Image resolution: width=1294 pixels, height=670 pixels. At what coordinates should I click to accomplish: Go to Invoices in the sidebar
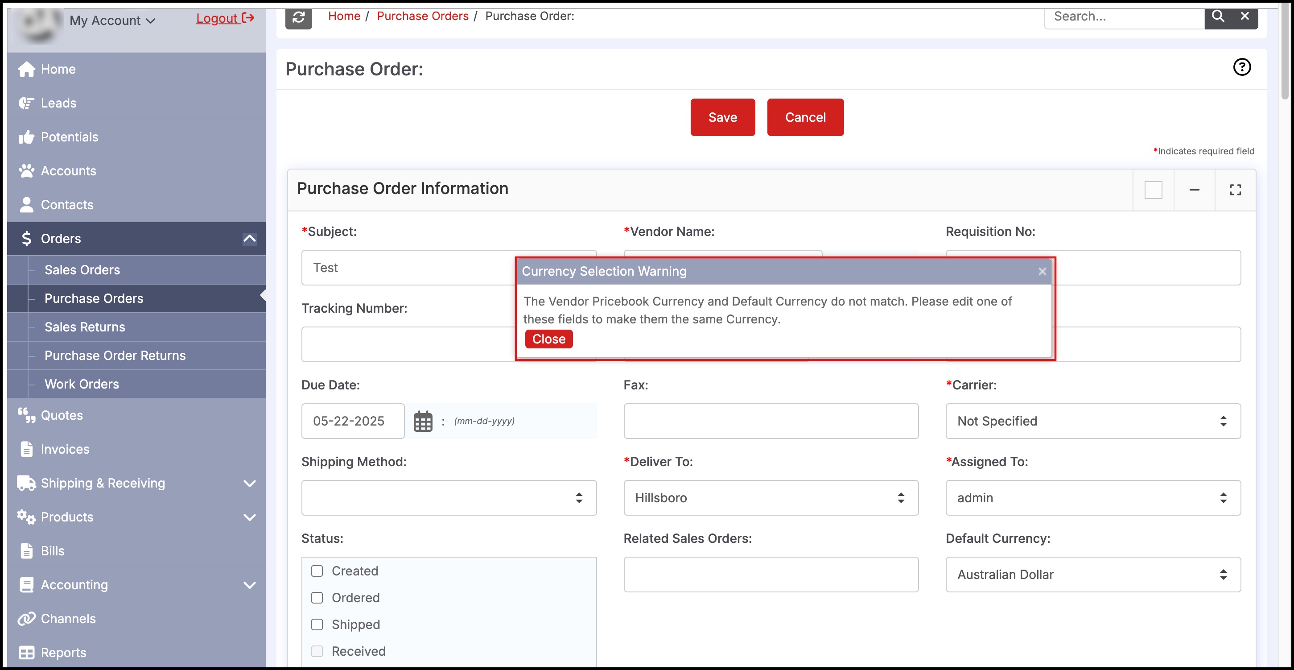(65, 449)
